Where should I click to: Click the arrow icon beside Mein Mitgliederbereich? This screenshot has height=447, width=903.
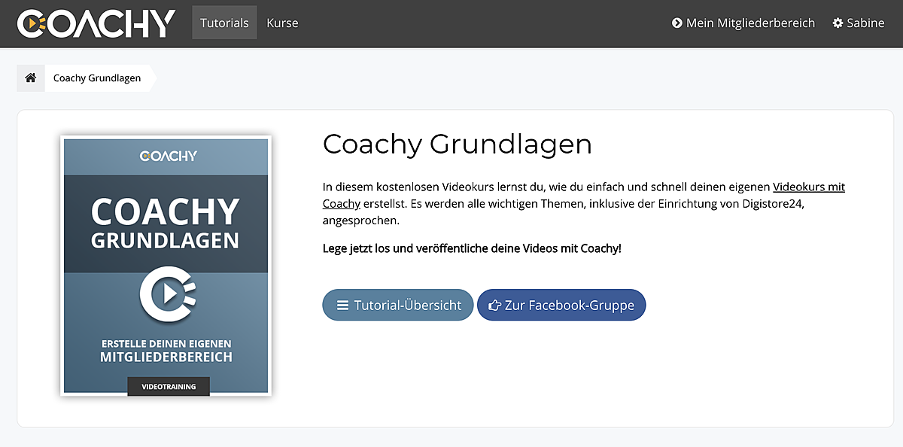coord(676,23)
